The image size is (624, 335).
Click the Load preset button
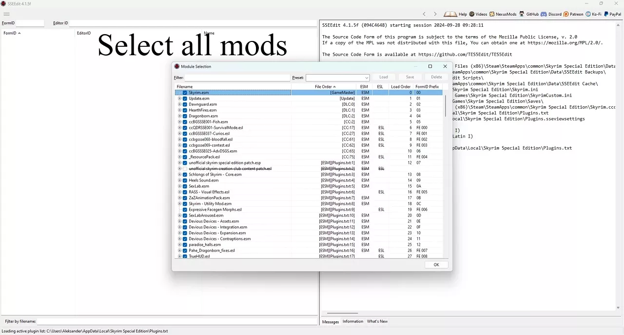pyautogui.click(x=384, y=77)
